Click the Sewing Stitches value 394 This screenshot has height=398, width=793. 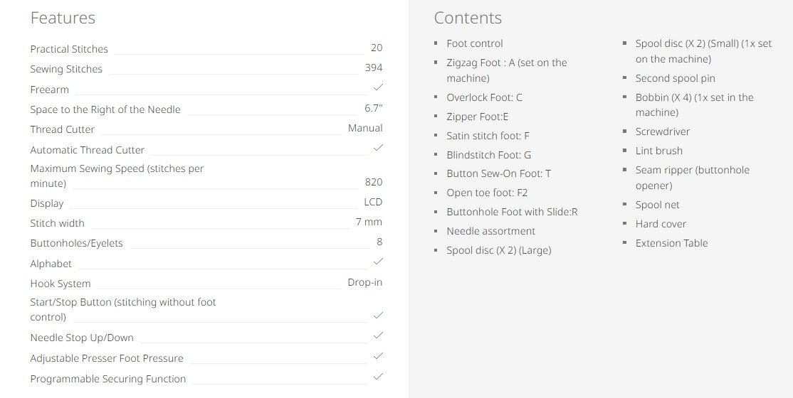point(374,68)
